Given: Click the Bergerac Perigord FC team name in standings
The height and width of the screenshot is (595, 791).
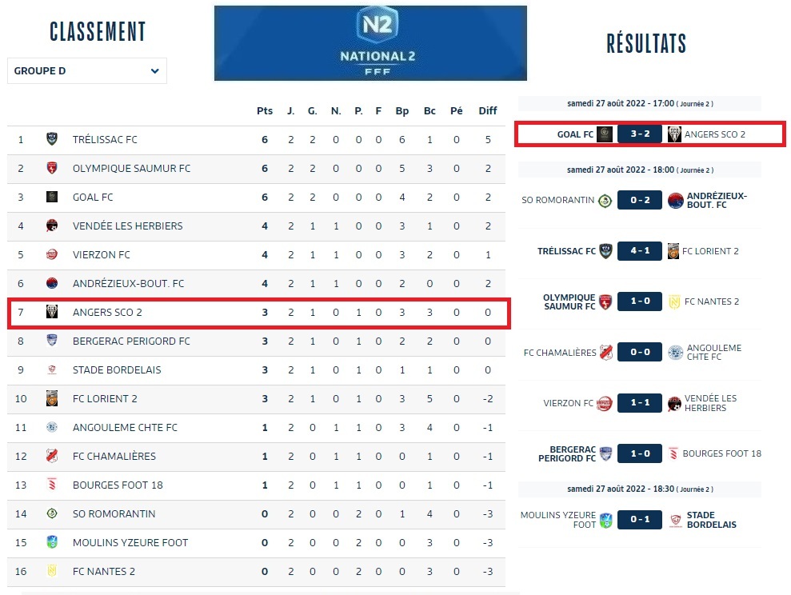Looking at the screenshot, I should (x=131, y=341).
